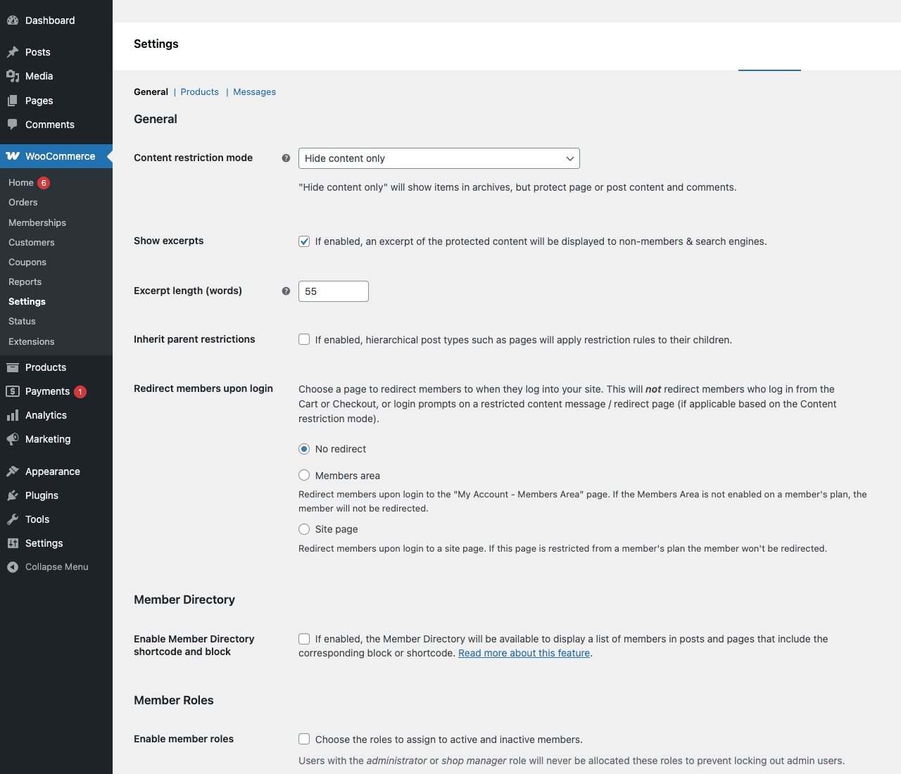This screenshot has width=901, height=774.
Task: Click the Appearance menu label
Action: point(53,471)
